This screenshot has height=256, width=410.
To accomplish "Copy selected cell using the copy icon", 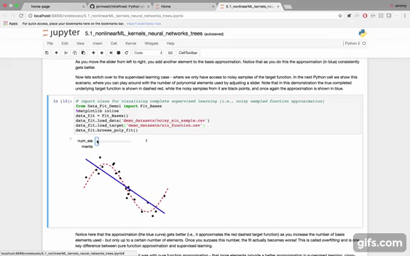I will [75, 53].
